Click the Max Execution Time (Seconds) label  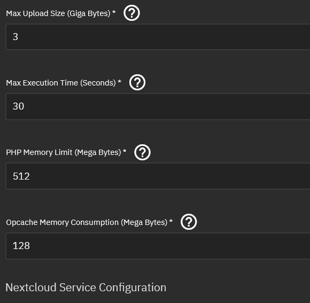pyautogui.click(x=61, y=83)
